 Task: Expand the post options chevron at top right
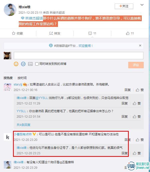142,5
